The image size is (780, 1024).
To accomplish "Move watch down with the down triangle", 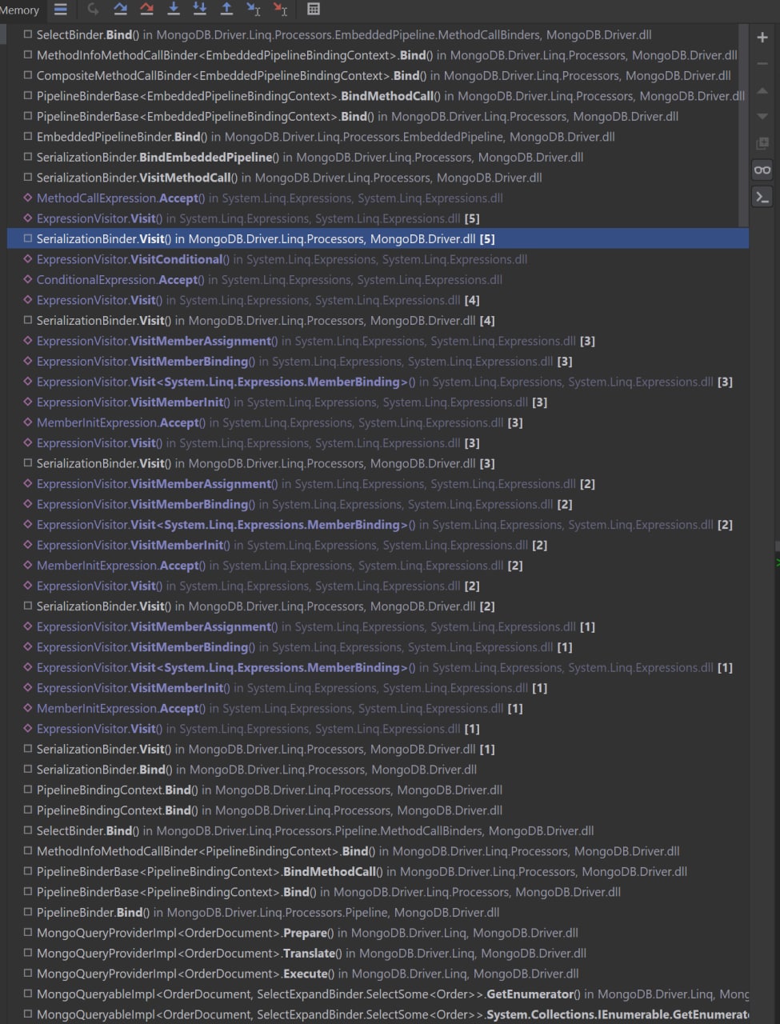I will pyautogui.click(x=762, y=117).
